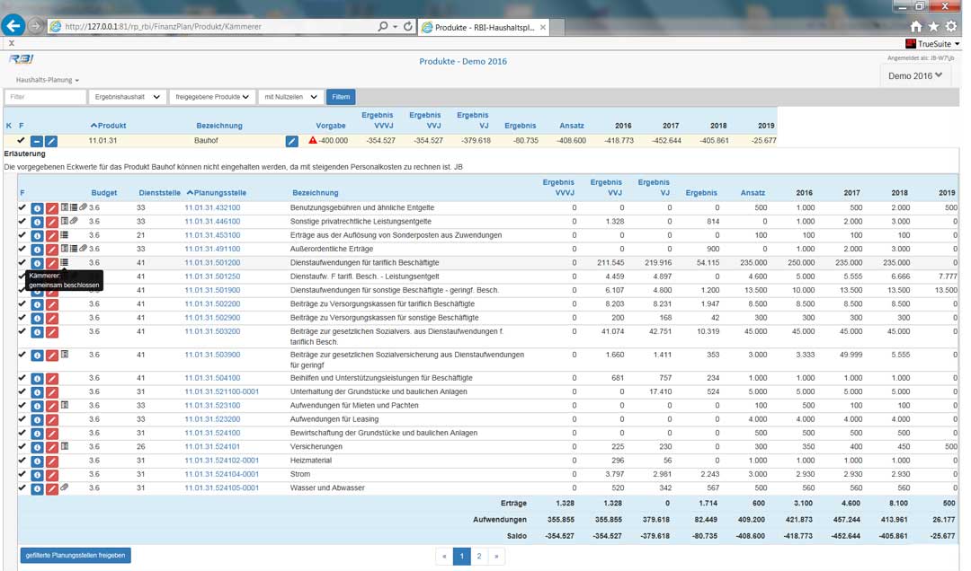Open link 11.01.31.503900
This screenshot has height=571, width=971.
(x=212, y=356)
